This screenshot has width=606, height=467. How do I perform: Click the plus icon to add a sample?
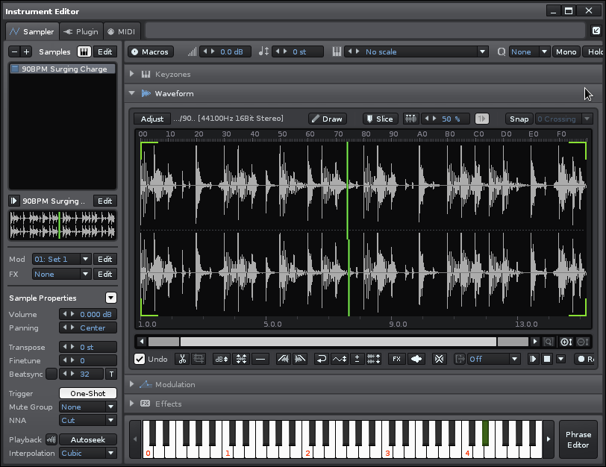click(x=27, y=51)
